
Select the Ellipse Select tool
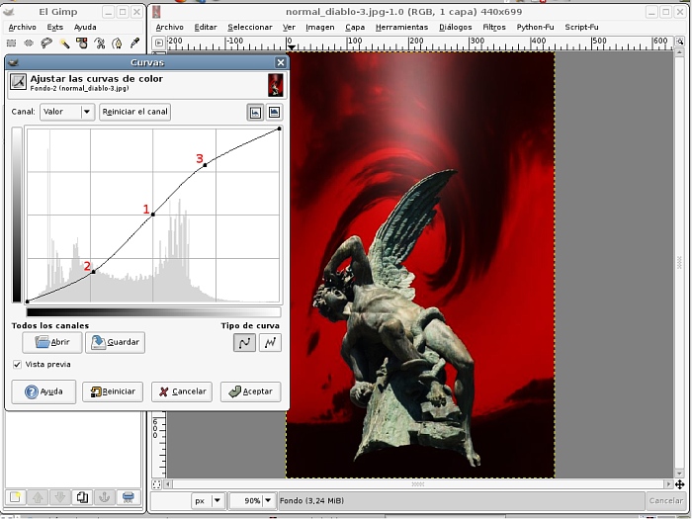pos(29,43)
